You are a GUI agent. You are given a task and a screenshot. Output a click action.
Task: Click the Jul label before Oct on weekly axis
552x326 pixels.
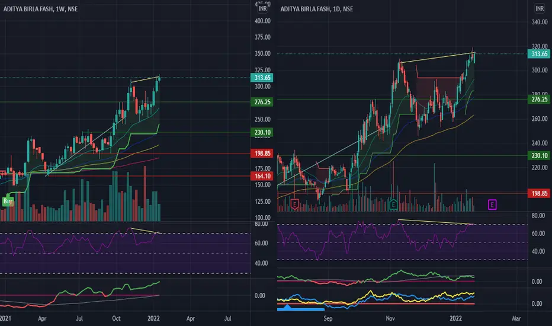[79, 318]
